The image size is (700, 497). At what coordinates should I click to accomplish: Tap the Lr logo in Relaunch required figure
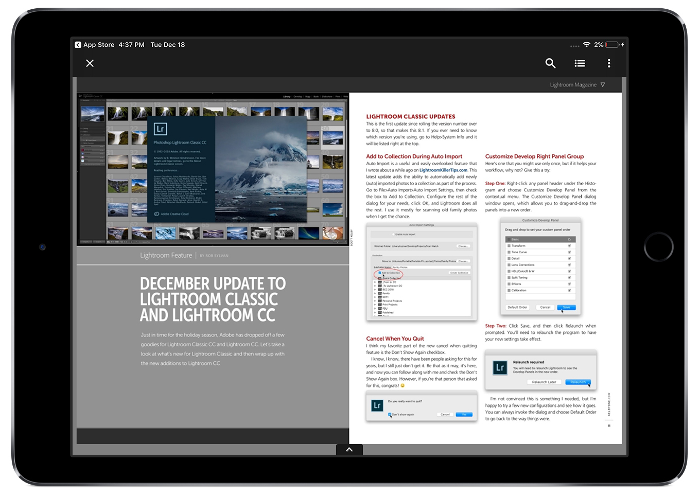(500, 367)
